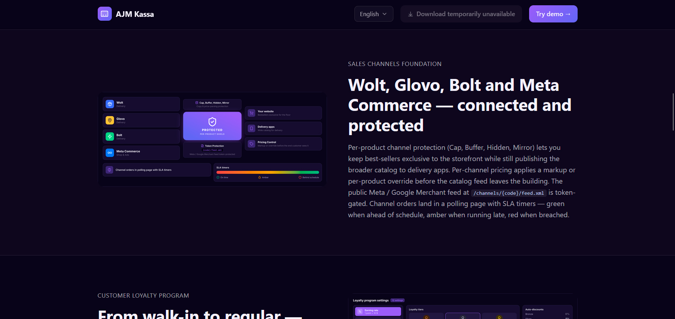Click the Bolt green lightning icon
This screenshot has width=675, height=319.
[110, 137]
